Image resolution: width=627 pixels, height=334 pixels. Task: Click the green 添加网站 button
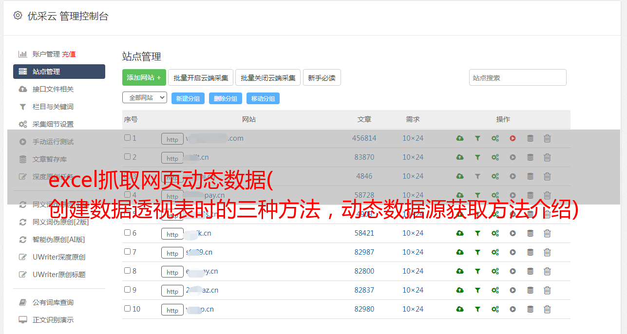(144, 77)
